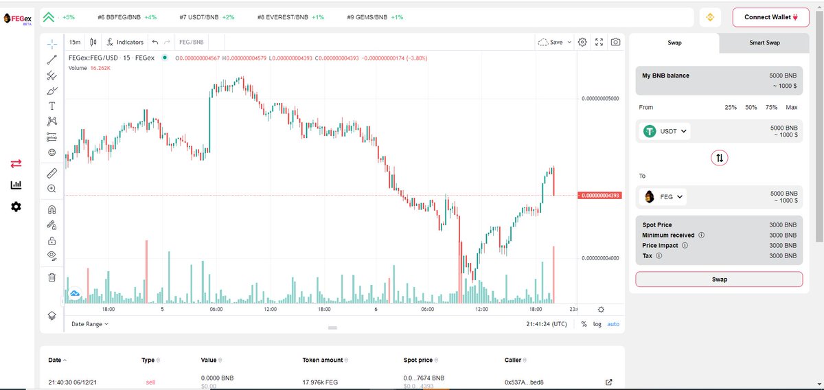
Task: Switch to the Smart Swap tab
Action: [x=764, y=43]
